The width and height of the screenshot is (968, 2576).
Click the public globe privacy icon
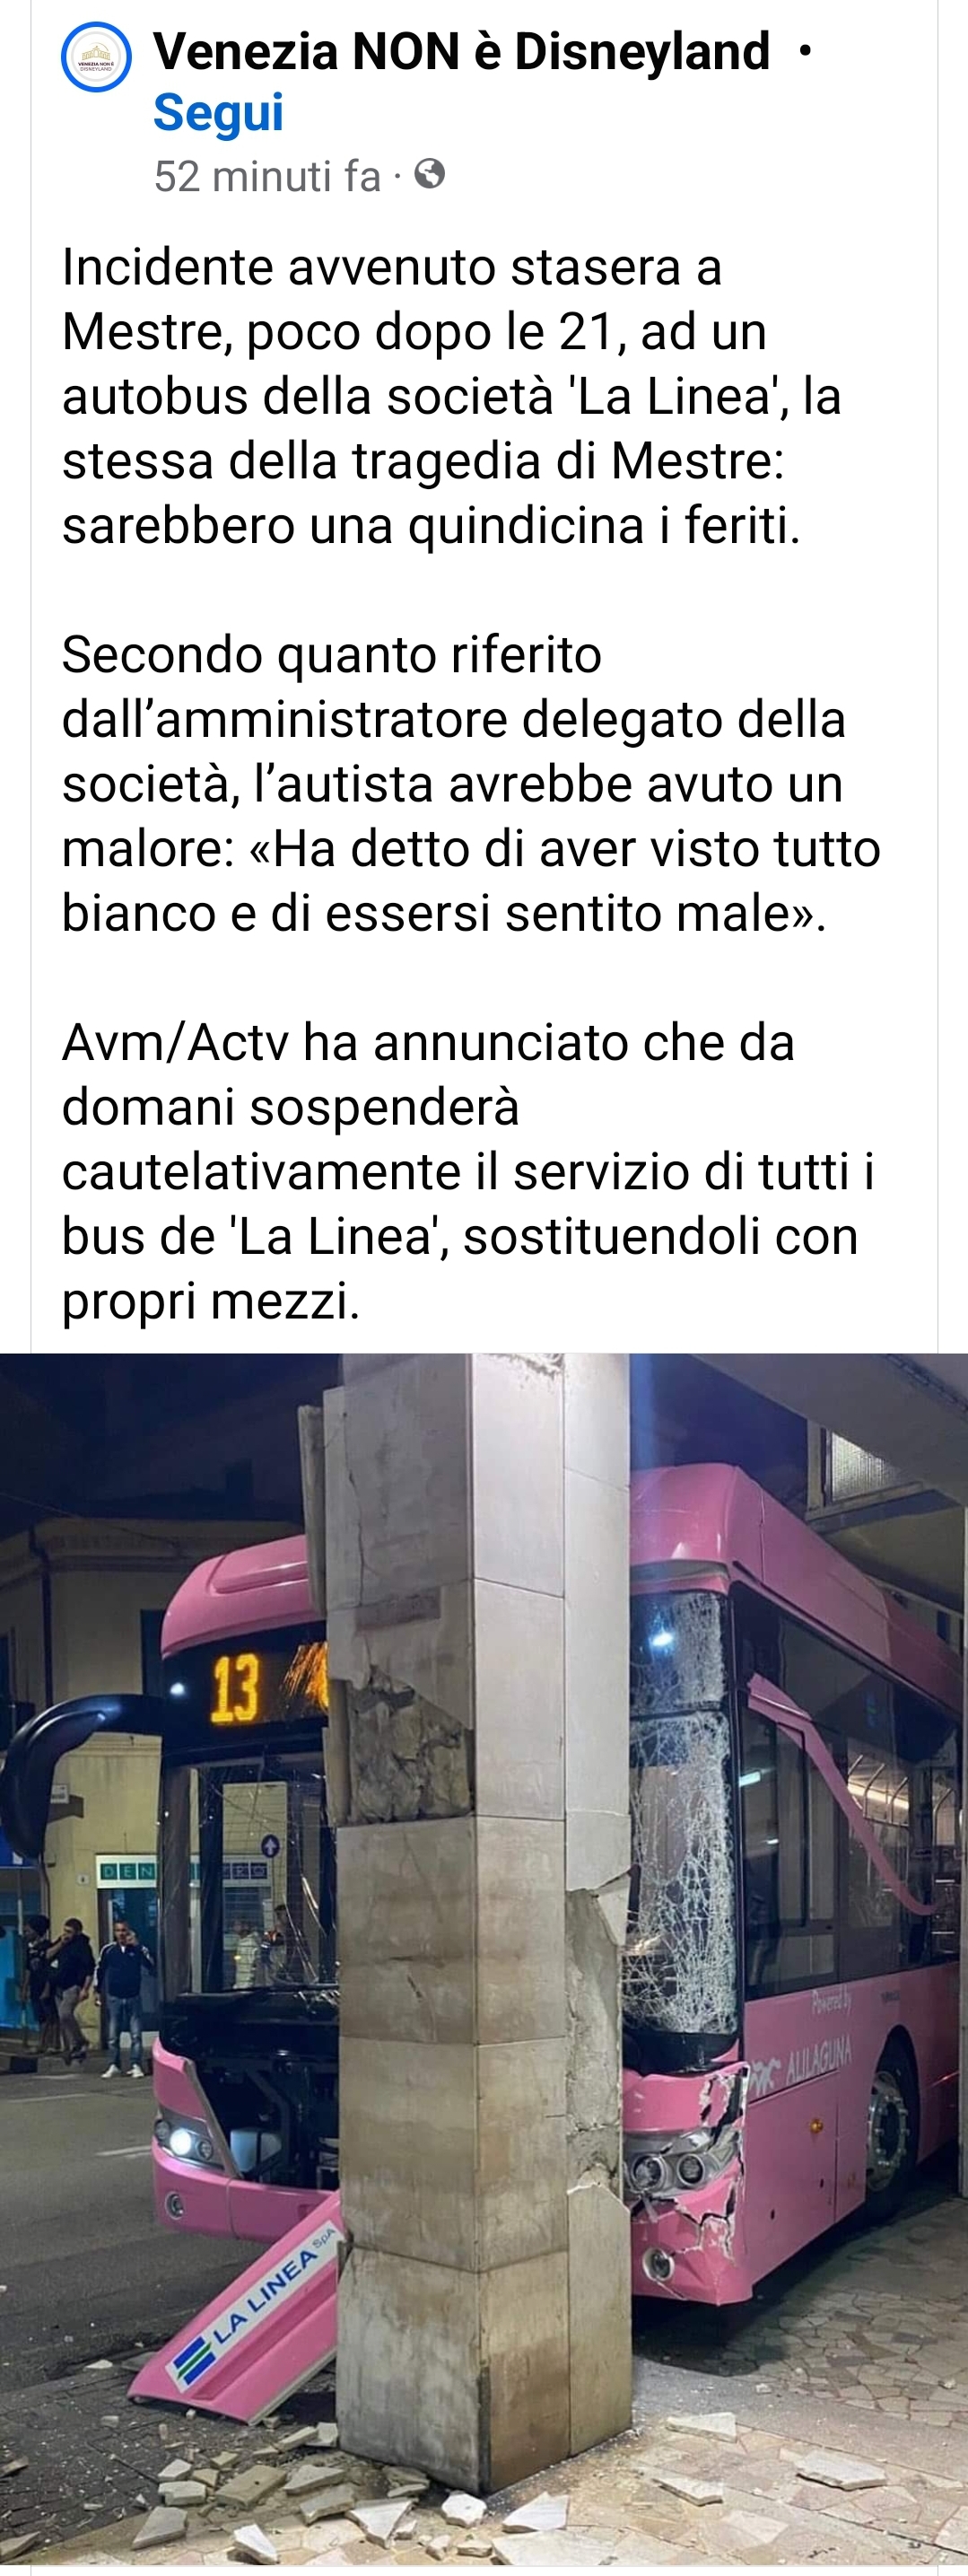click(429, 175)
